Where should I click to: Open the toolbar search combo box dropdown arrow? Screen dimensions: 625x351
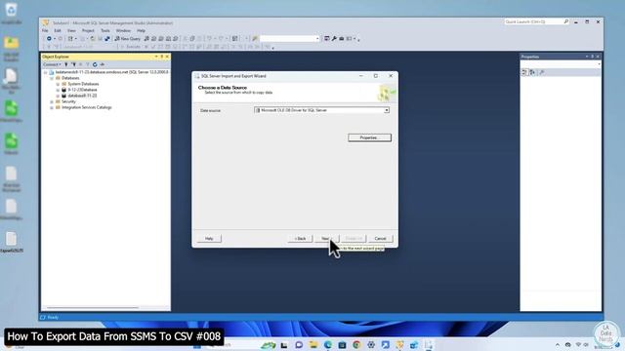[x=317, y=39]
